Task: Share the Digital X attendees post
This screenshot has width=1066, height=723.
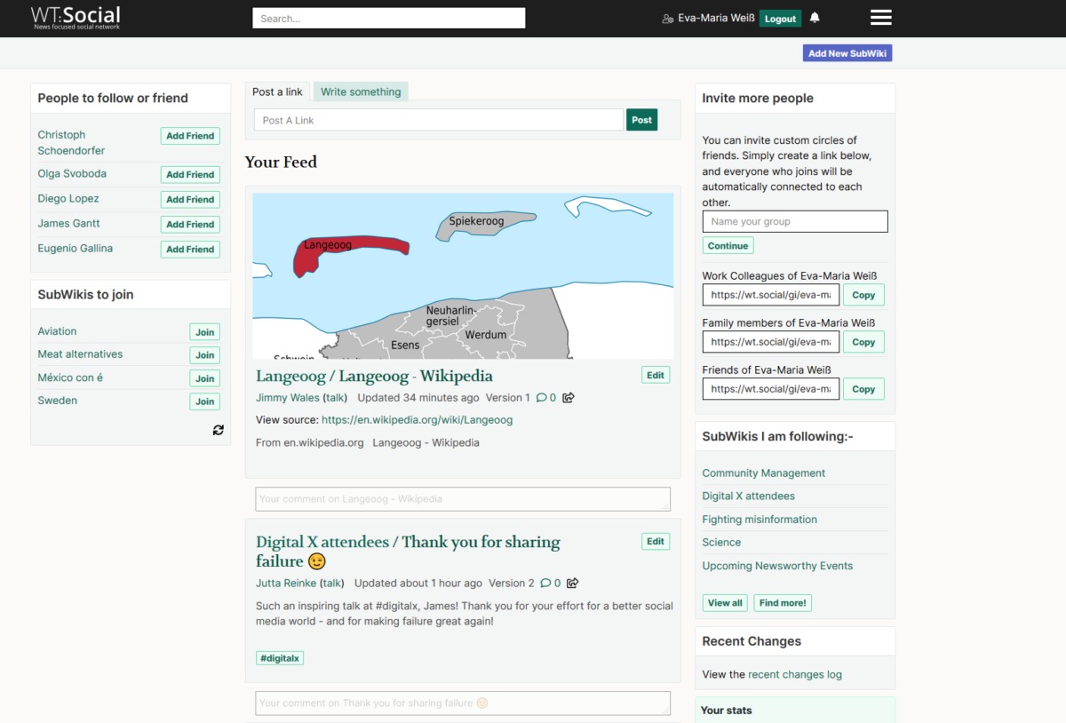Action: click(x=573, y=584)
